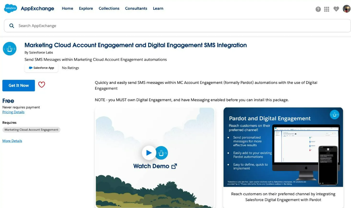Click the Salesforce App badge
351x208 pixels.
(x=41, y=68)
